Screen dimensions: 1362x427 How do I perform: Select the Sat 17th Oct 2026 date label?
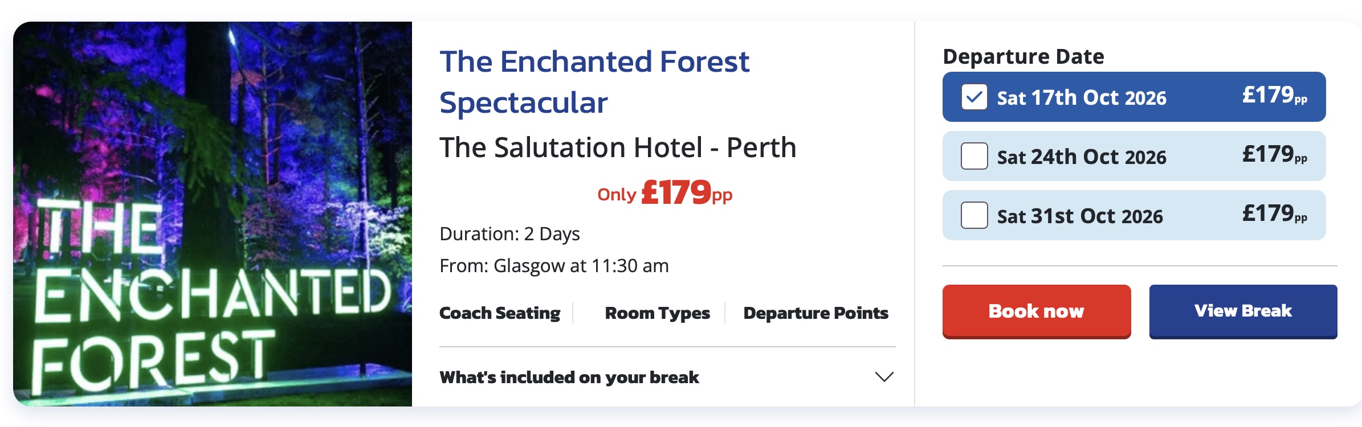point(1081,98)
